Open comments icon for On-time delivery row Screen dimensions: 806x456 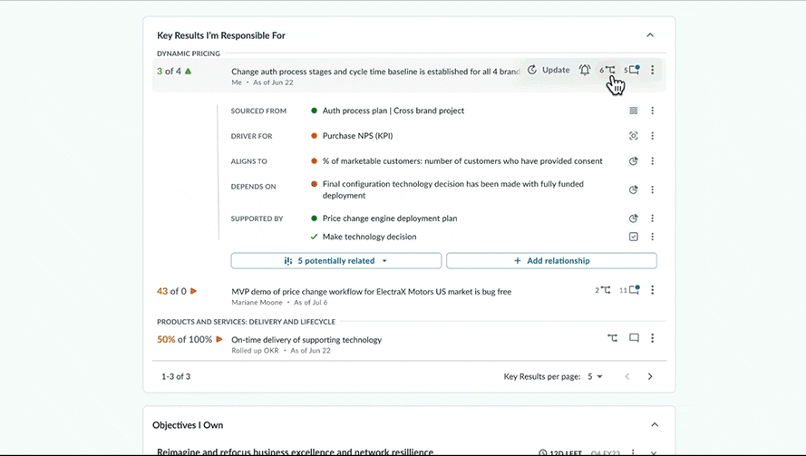635,338
